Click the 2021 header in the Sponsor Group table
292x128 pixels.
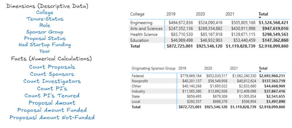pyautogui.click(x=234, y=68)
